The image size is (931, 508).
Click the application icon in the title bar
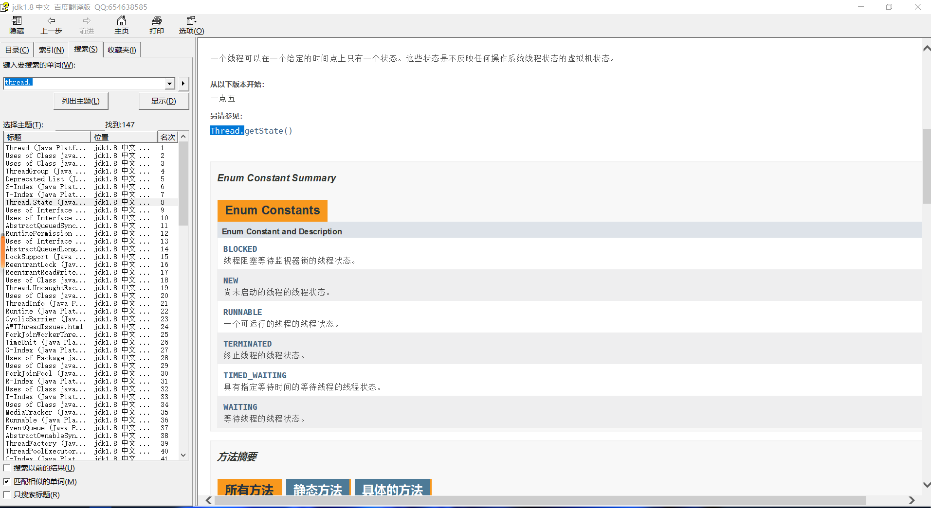tap(5, 7)
